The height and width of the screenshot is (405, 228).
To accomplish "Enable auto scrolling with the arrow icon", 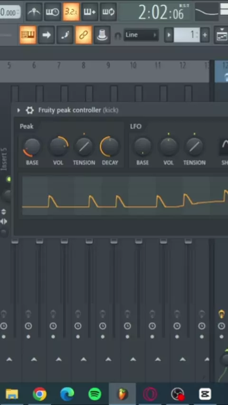I will 47,35.
